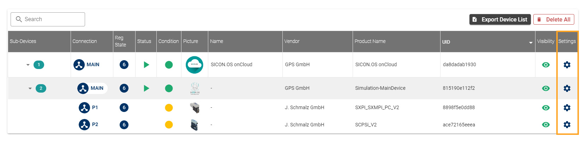Screen dimensions: 587x144
Task: Sort by Product Name column header
Action: (x=370, y=42)
